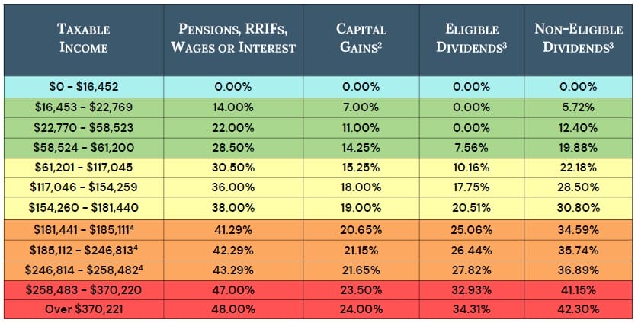Select the Eligible Dividends column header
Image resolution: width=638 pixels, height=323 pixels.
(x=472, y=39)
